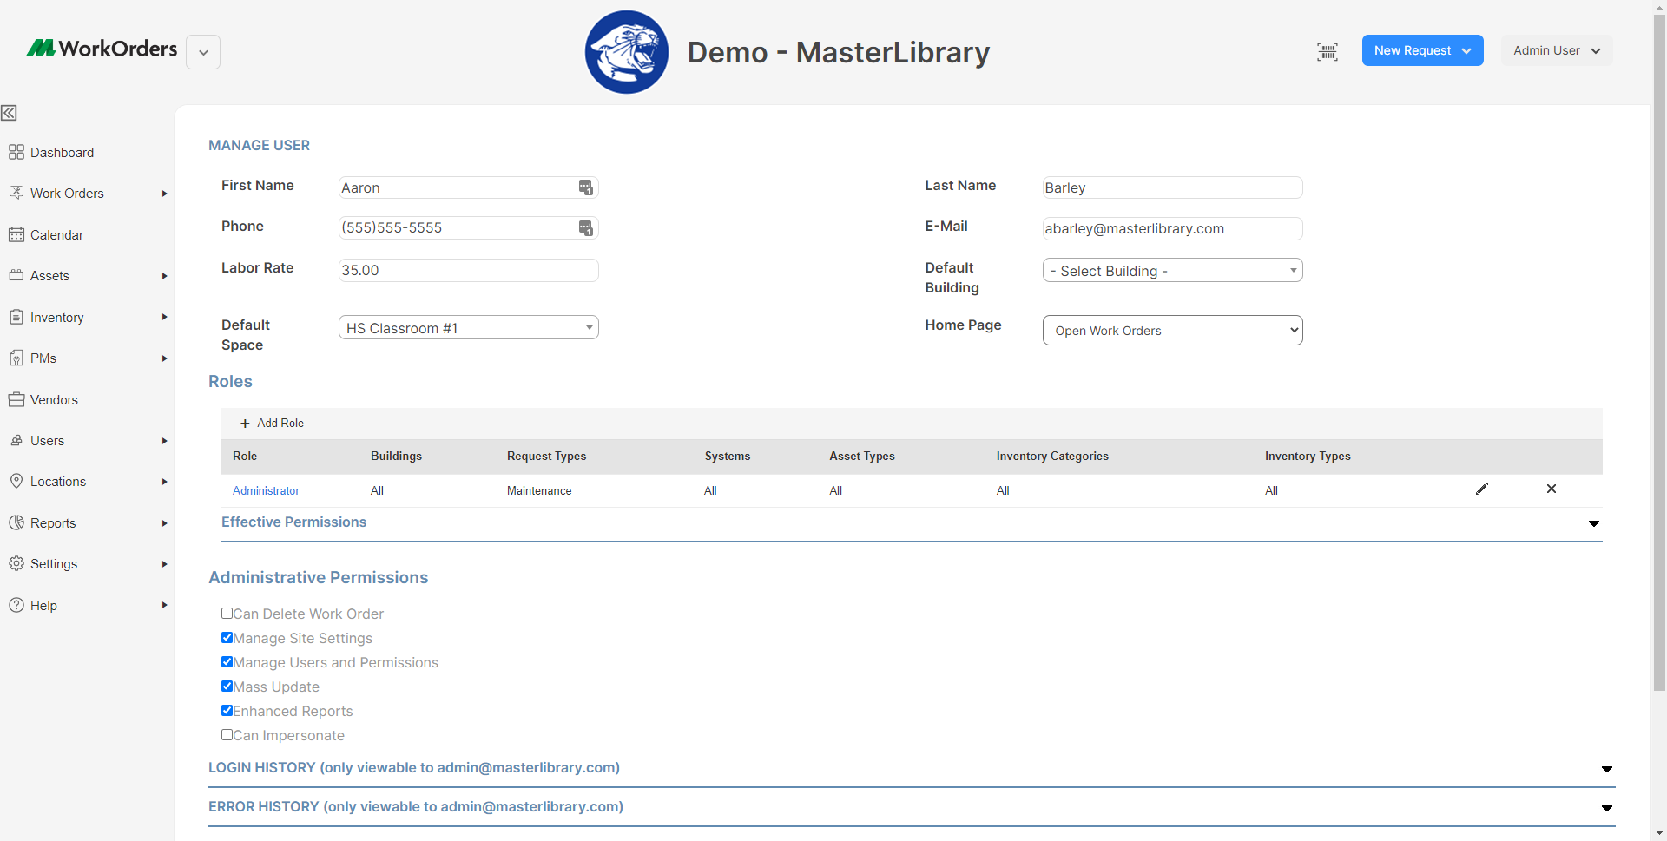Click the page vertical scrollbar
Viewport: 1667px width, 841px height.
pyautogui.click(x=1659, y=354)
